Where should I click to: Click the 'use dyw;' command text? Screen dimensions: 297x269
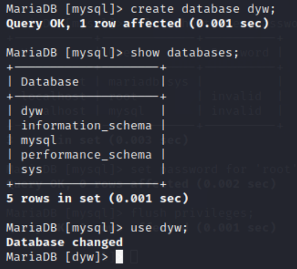click(159, 228)
